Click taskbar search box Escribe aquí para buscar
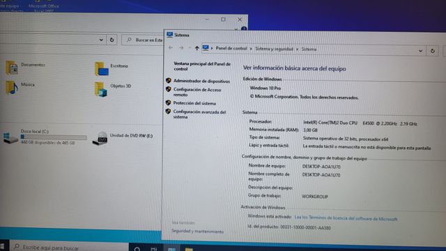The width and height of the screenshot is (446, 251). tap(69, 247)
